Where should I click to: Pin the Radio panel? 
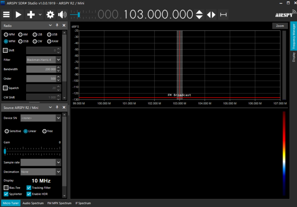coord(57,25)
